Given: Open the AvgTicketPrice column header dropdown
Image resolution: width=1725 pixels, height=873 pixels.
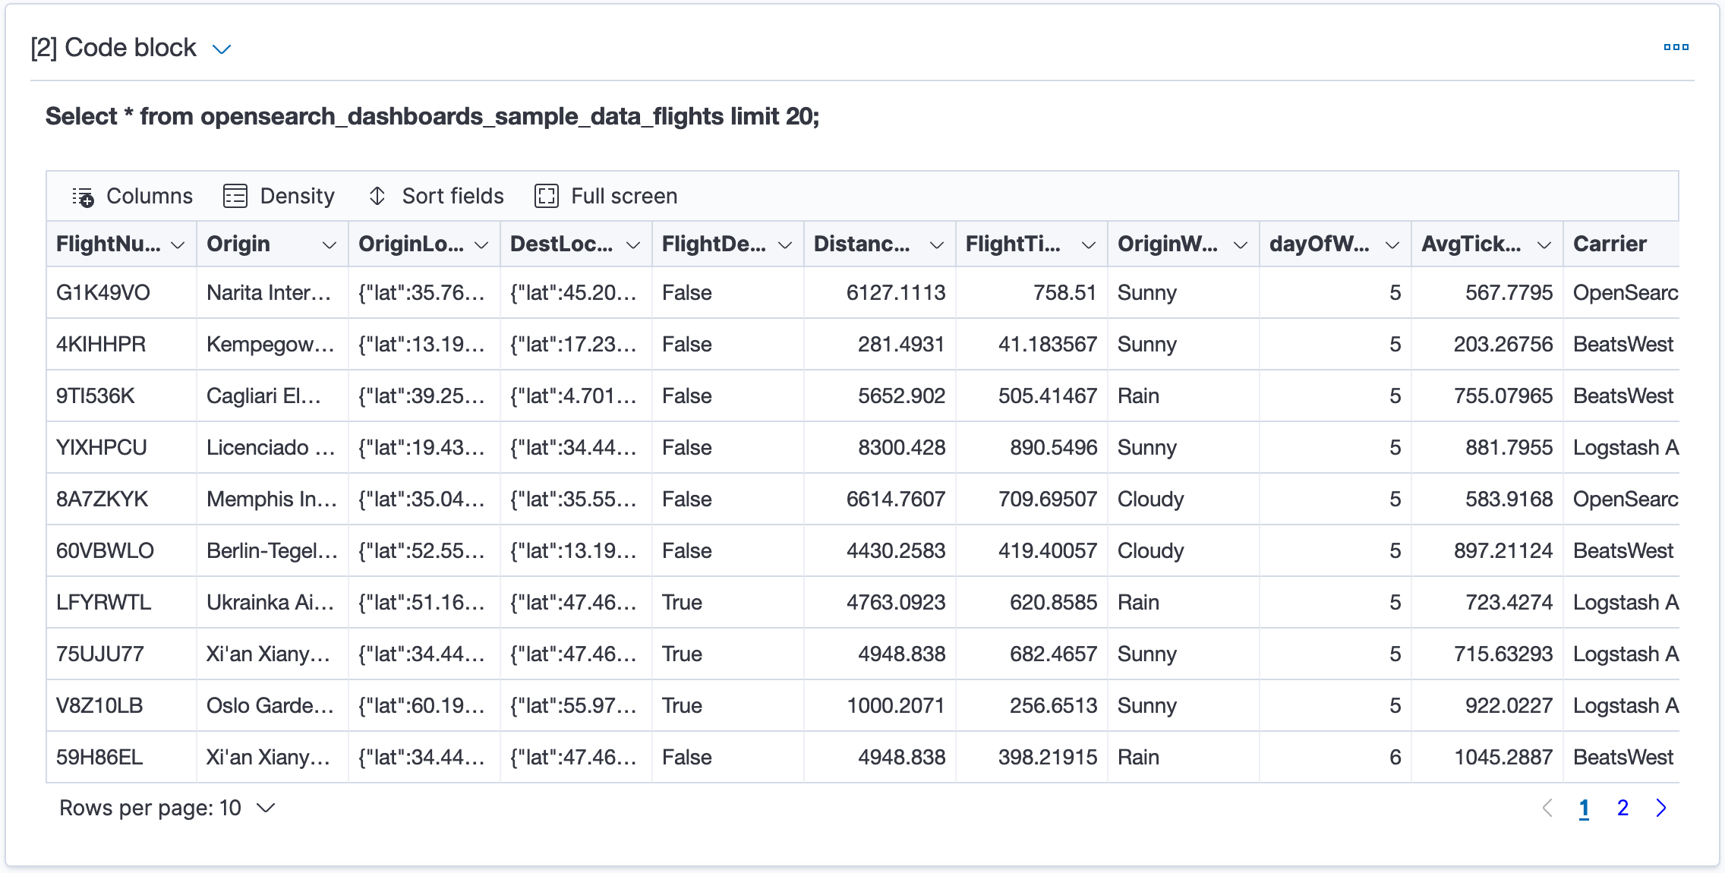Looking at the screenshot, I should [1544, 245].
